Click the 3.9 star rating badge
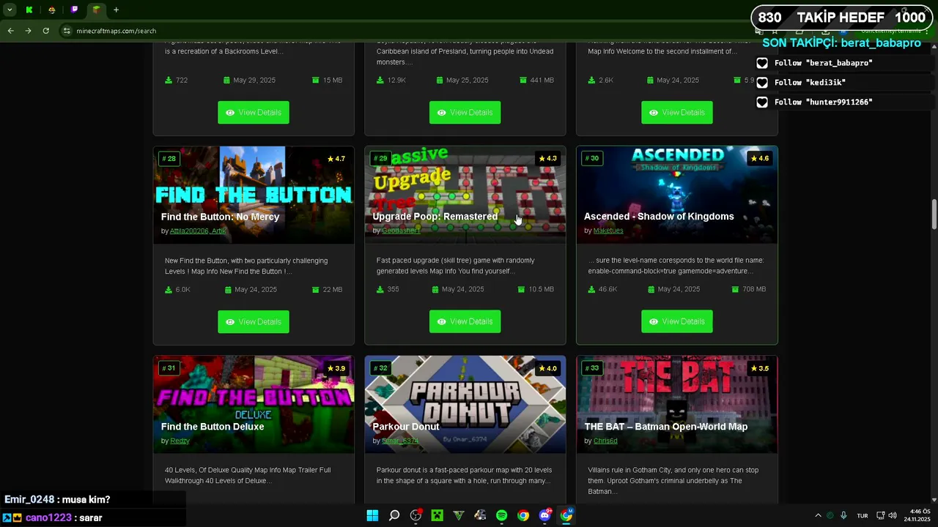Image resolution: width=938 pixels, height=527 pixels. [336, 368]
